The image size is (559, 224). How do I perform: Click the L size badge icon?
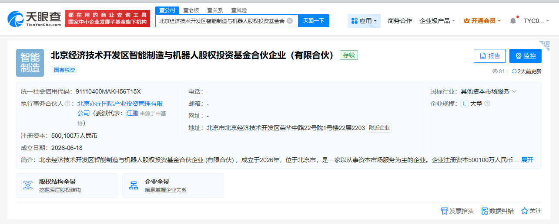tap(465, 104)
